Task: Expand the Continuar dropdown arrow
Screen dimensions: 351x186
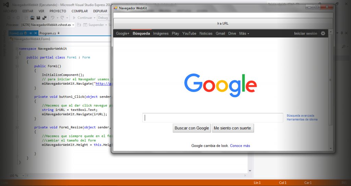Action: (x=95, y=18)
